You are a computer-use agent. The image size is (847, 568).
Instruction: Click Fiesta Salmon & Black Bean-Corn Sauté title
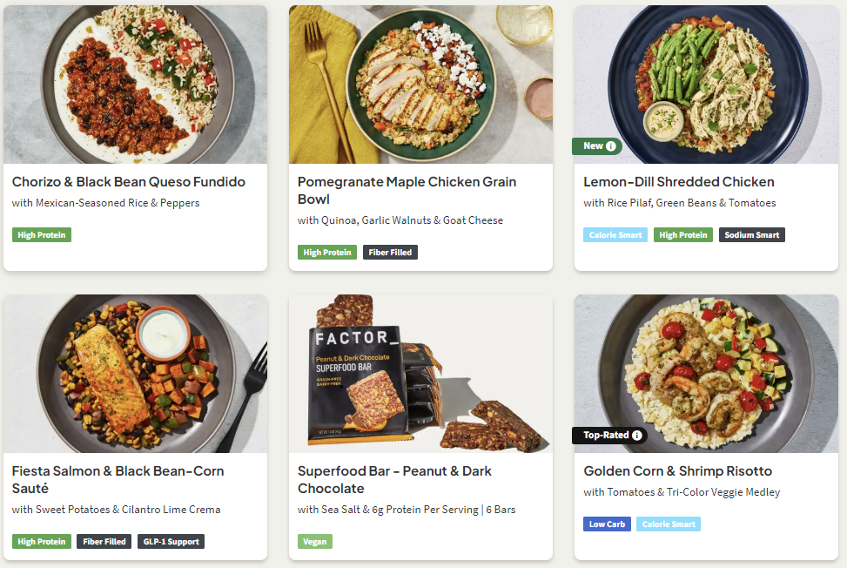pos(118,479)
